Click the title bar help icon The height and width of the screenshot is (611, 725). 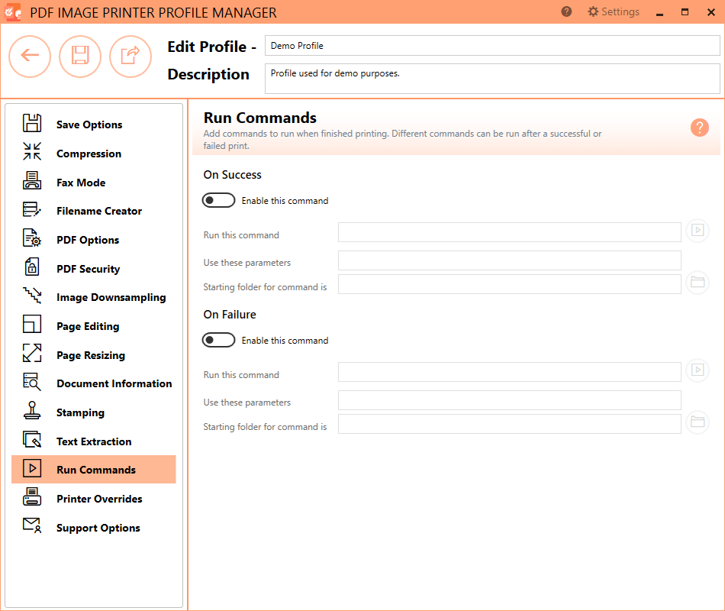pyautogui.click(x=566, y=11)
